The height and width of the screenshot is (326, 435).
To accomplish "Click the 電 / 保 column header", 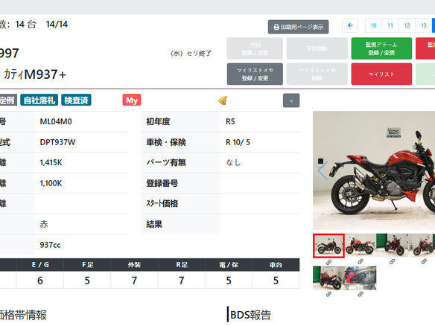I will [229, 265].
